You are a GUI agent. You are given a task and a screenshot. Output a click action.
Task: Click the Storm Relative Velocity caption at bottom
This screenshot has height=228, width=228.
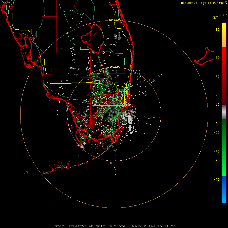[x=115, y=226]
